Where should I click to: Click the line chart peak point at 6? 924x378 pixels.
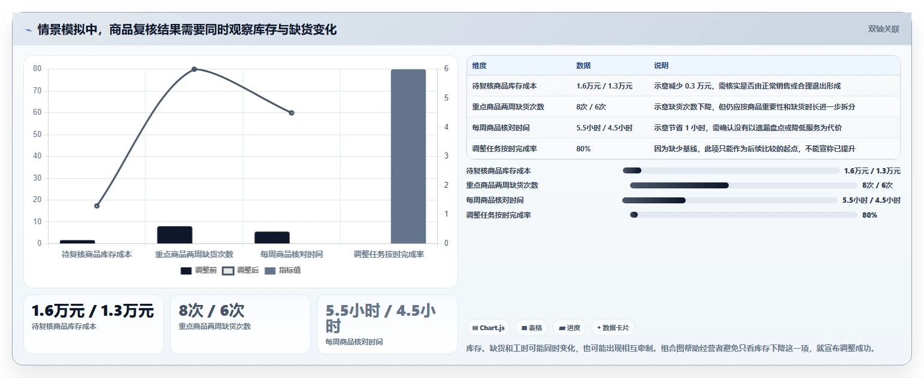point(194,69)
